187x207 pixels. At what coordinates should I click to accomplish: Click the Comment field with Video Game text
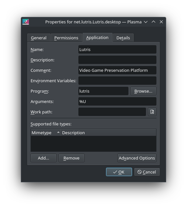117,70
